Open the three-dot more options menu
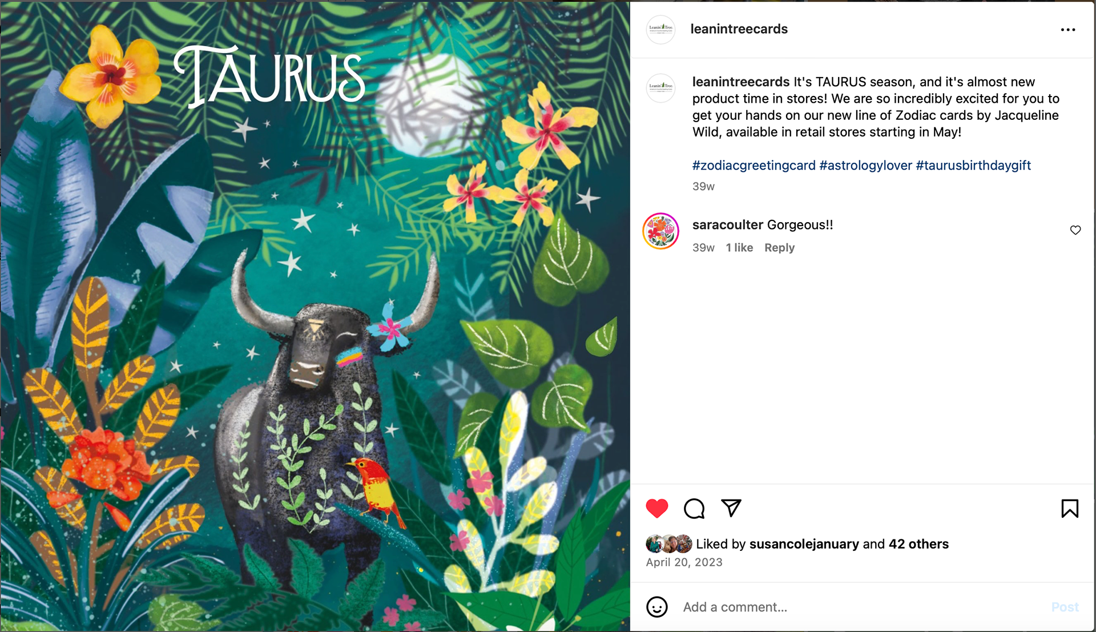This screenshot has height=632, width=1096. pos(1068,30)
